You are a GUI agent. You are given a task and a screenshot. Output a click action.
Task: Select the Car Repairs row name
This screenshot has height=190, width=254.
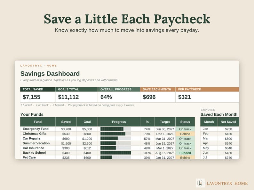tap(32, 138)
